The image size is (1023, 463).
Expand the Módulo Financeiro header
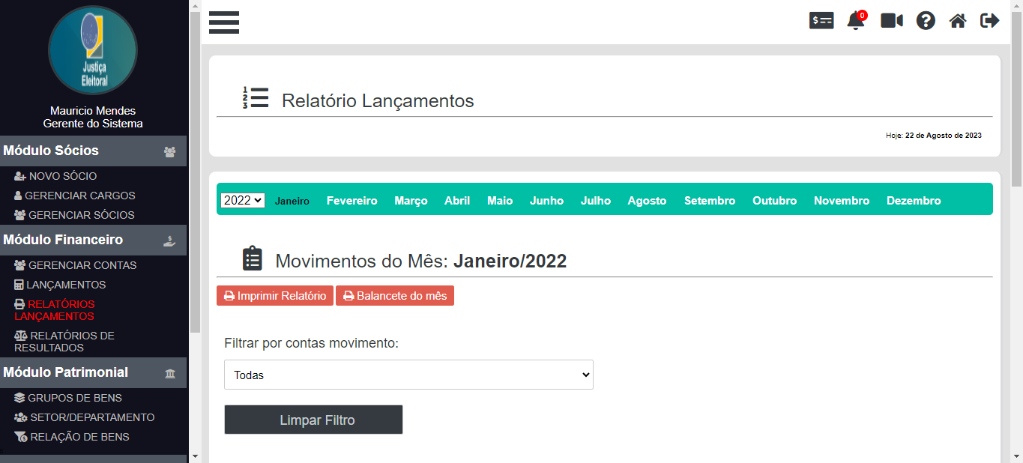93,240
